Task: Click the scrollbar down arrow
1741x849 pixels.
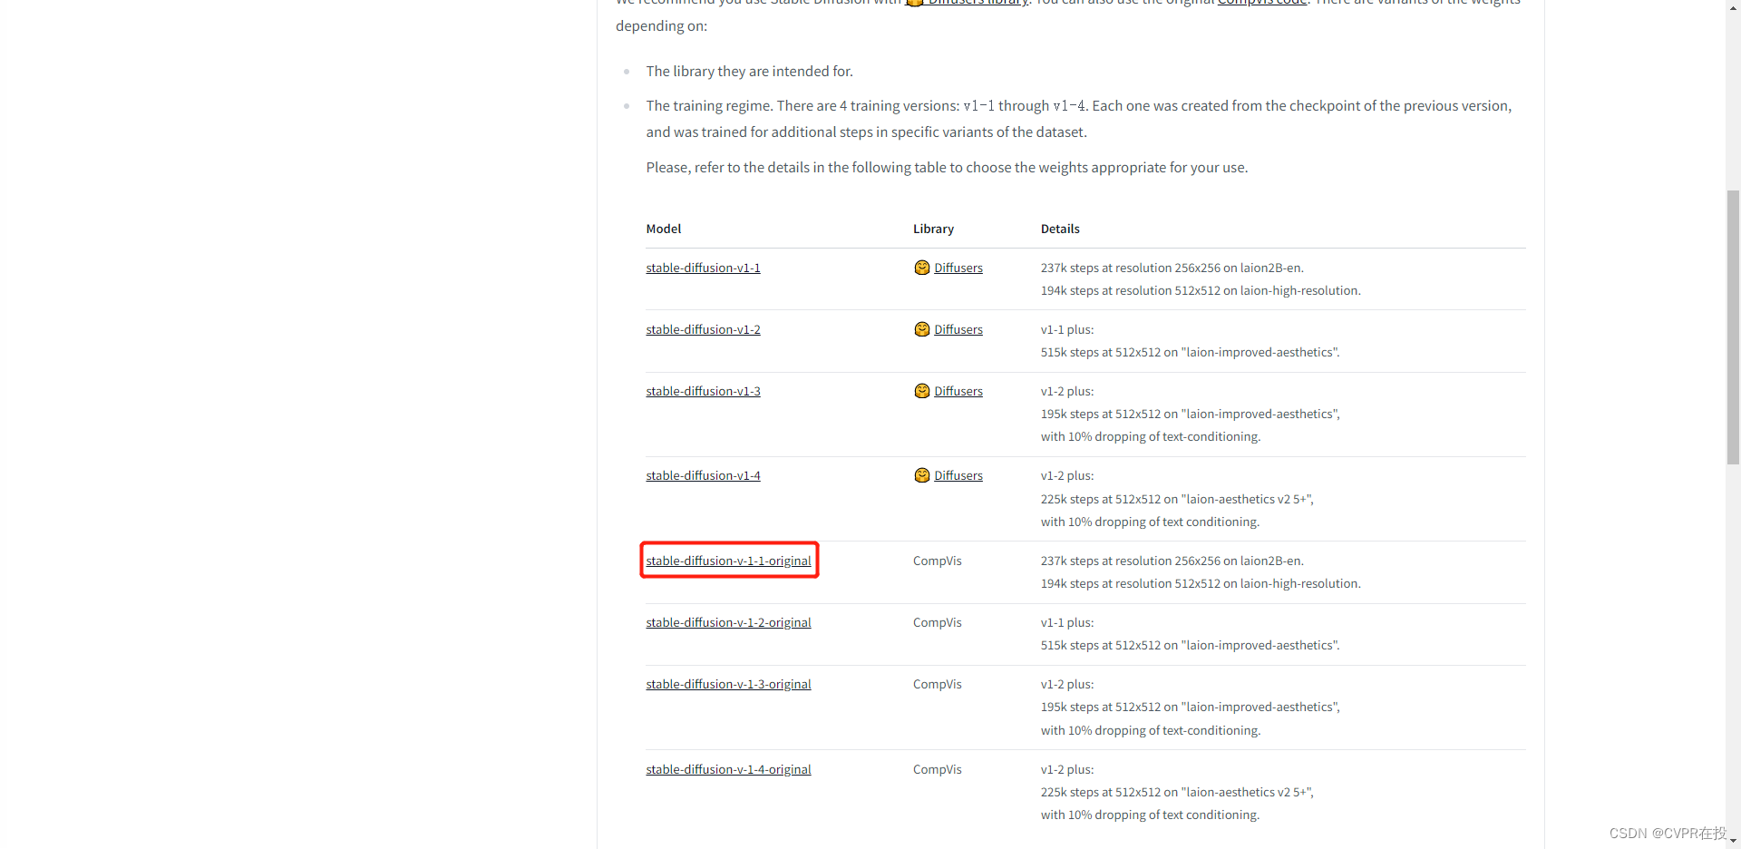Action: [x=1733, y=841]
